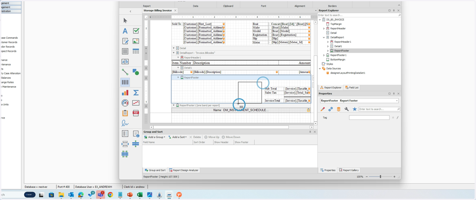Open Excel from the taskbar
This screenshot has height=200, width=476.
[x=140, y=195]
